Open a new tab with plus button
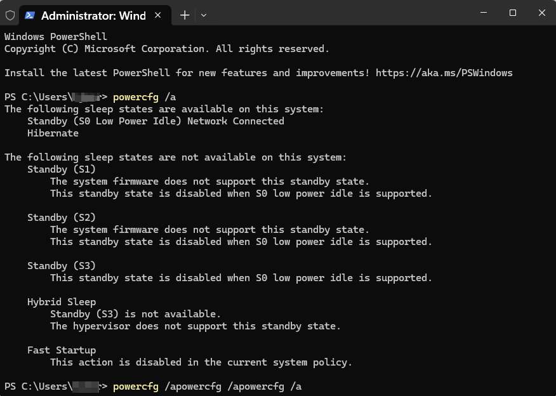Screen dimensions: 556x396 [185, 15]
